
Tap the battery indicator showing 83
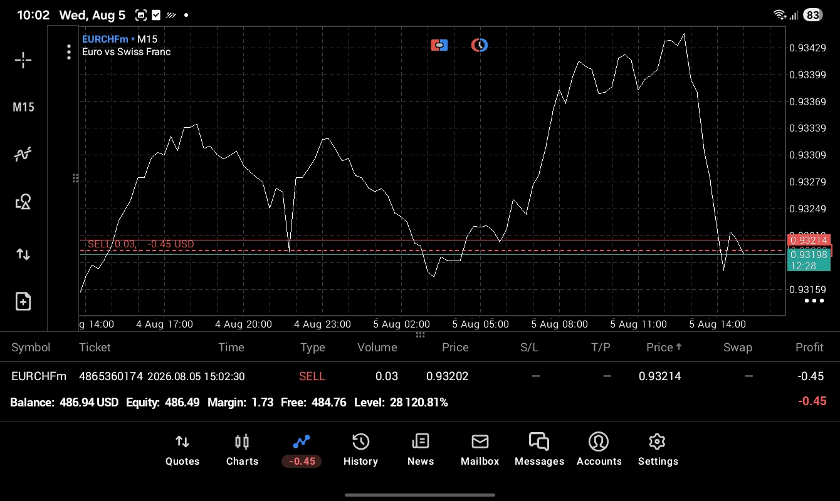(x=813, y=15)
